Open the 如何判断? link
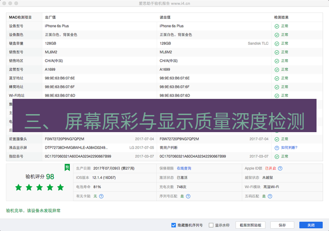Viewport: 329px width, 231px height. (289, 148)
